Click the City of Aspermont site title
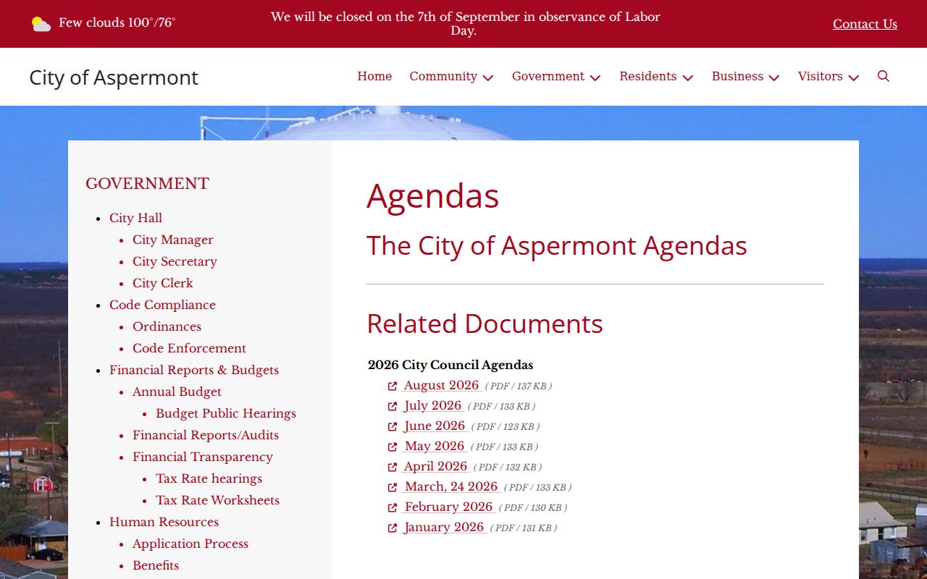Screen dimensions: 927x579 [x=114, y=77]
